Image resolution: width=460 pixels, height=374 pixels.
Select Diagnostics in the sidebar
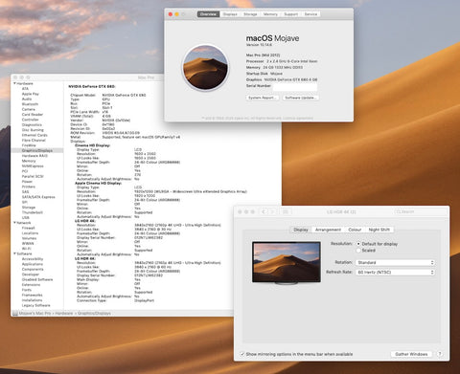tap(32, 124)
